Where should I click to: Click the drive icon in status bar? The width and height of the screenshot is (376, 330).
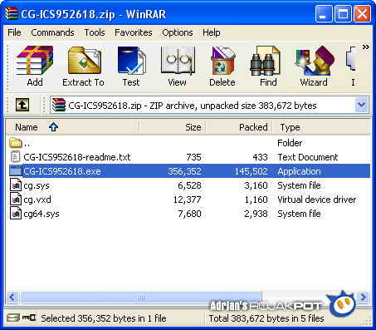click(x=12, y=318)
